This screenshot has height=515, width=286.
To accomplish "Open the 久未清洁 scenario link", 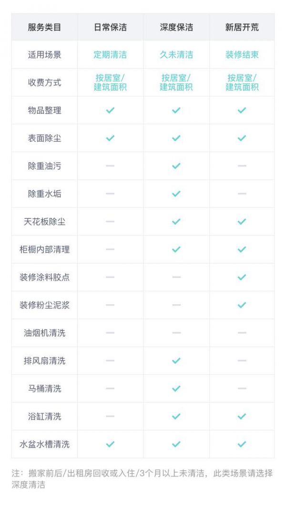I will click(x=176, y=54).
